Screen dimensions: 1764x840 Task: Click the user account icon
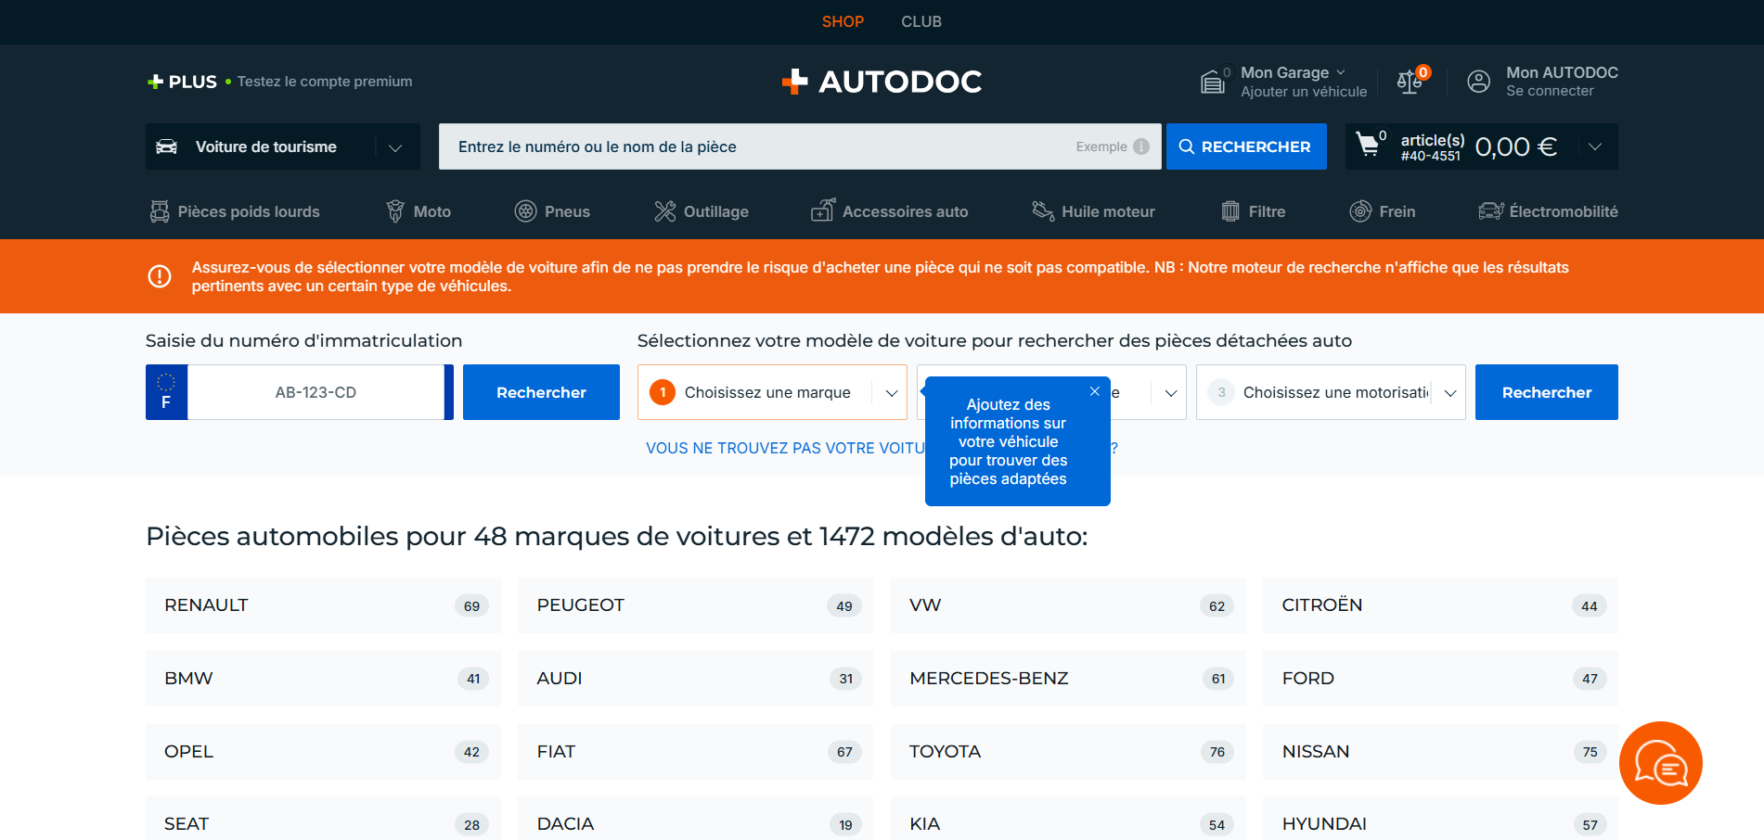(x=1478, y=82)
